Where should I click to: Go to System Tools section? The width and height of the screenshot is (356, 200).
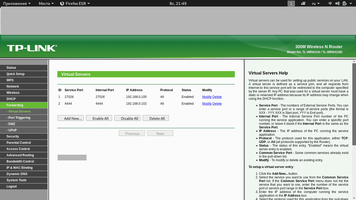point(24,180)
